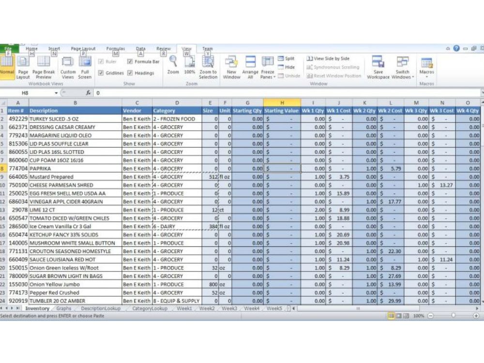Open the Team ribbon tab
Screen dimensions: 484x363
point(208,49)
